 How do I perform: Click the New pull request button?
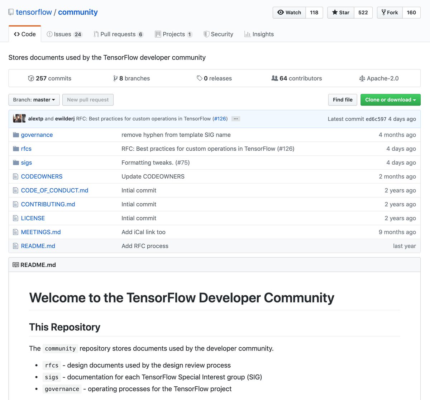pos(88,100)
